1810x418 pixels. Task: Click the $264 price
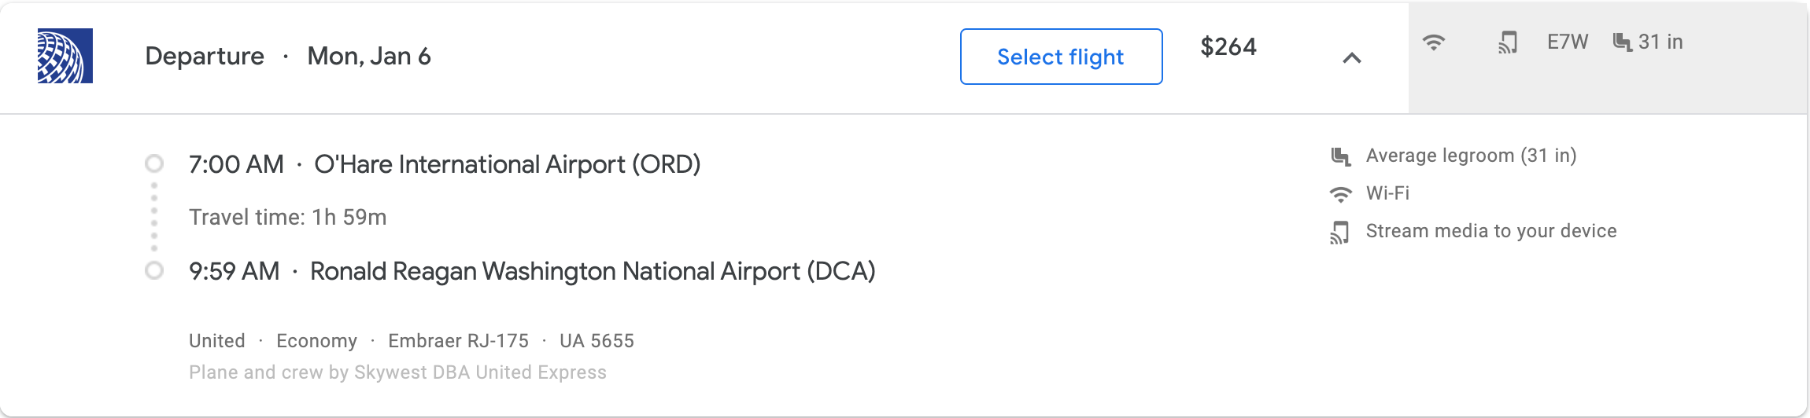pos(1228,47)
